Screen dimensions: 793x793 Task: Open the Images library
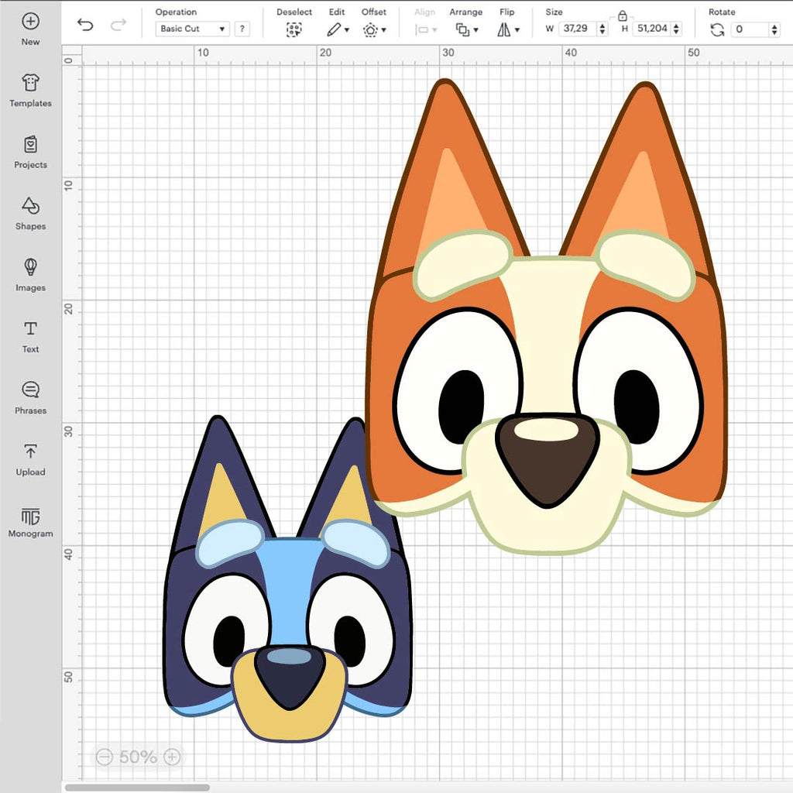coord(30,274)
